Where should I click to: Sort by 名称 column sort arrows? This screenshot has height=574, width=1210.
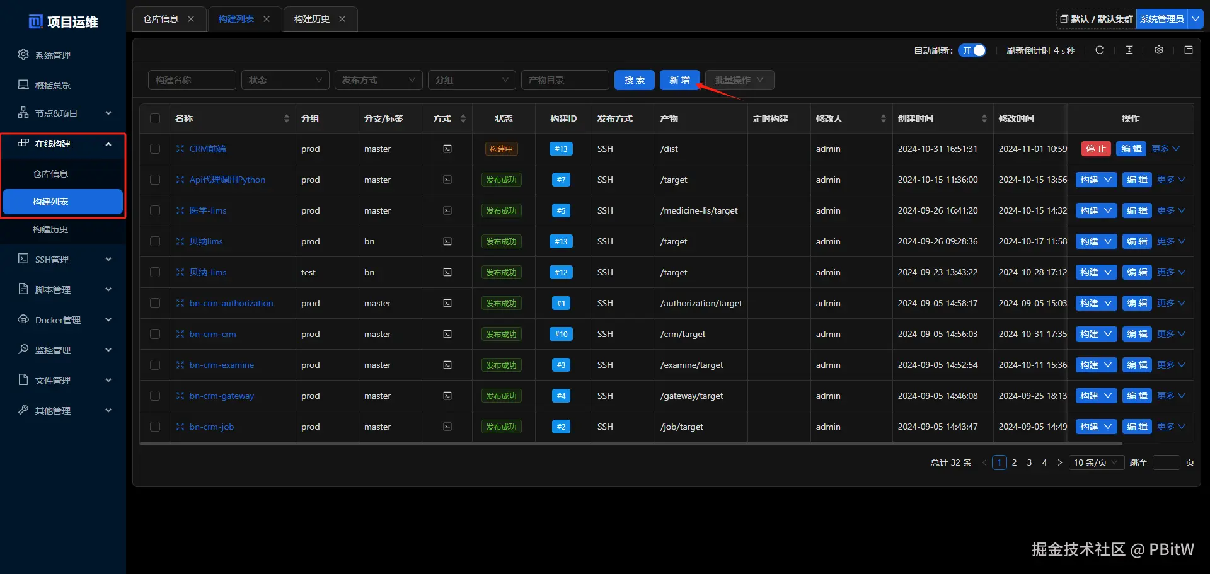(x=287, y=118)
